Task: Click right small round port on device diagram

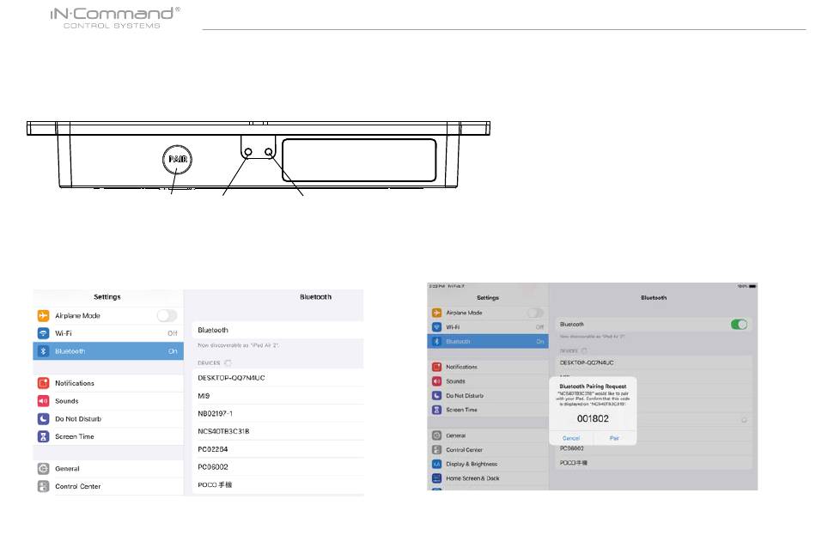Action: (269, 152)
